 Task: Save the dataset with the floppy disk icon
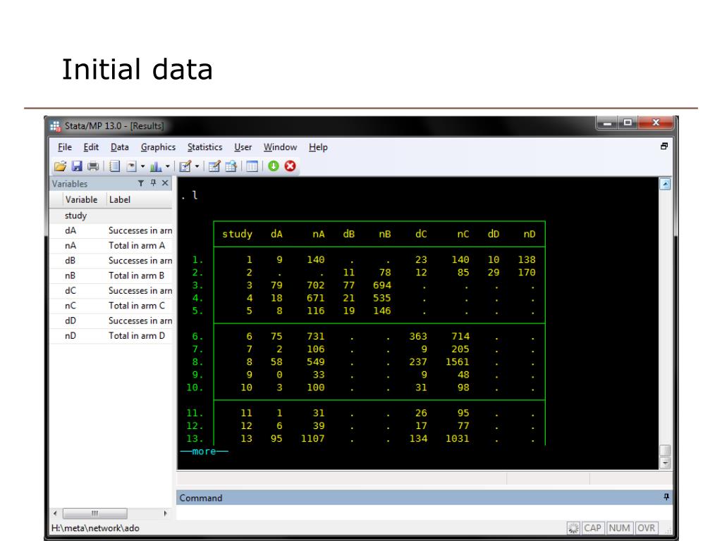[x=77, y=166]
